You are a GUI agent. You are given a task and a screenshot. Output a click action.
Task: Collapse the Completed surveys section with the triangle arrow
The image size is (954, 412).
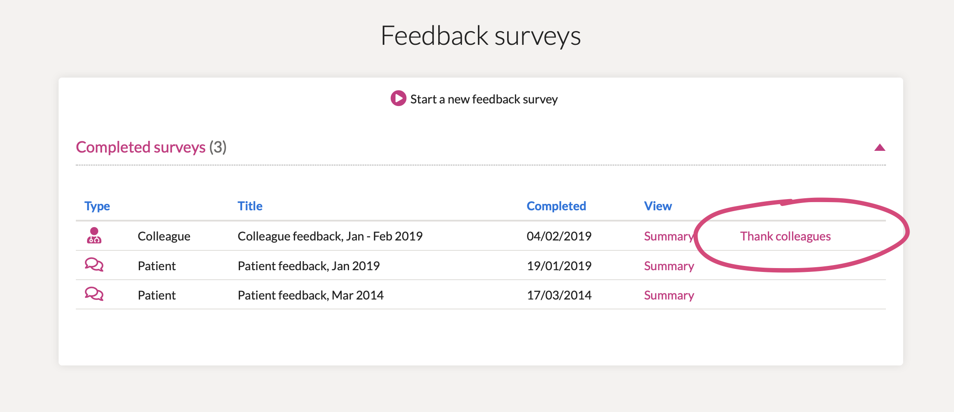[x=879, y=147]
